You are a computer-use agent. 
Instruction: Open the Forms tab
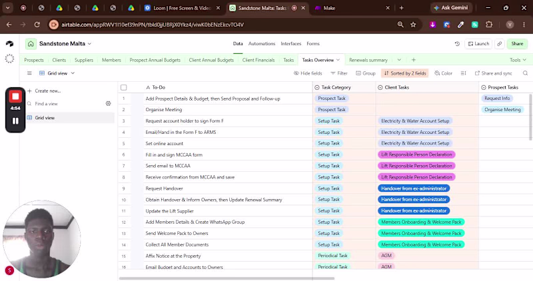pos(313,43)
